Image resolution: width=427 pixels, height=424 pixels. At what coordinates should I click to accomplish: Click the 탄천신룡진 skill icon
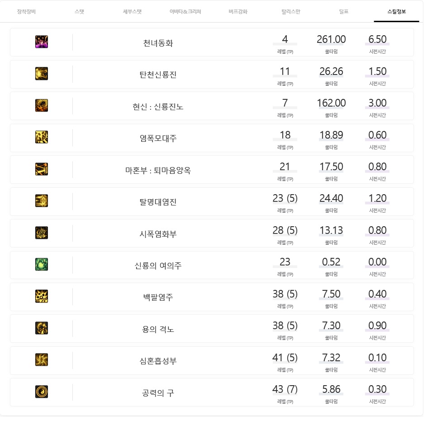pyautogui.click(x=42, y=74)
